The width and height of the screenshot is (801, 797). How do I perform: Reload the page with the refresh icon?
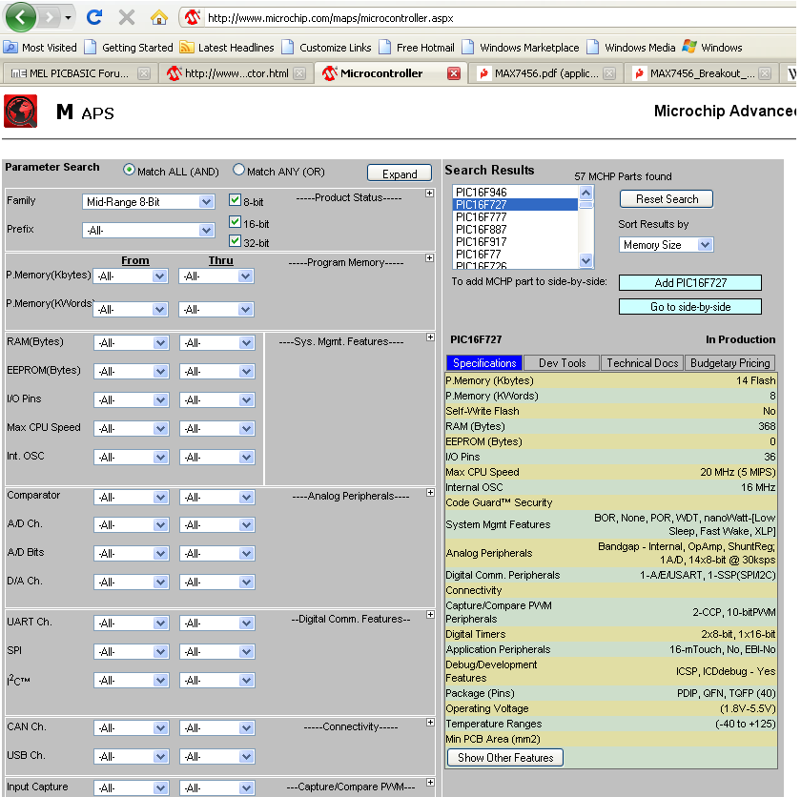[x=93, y=17]
